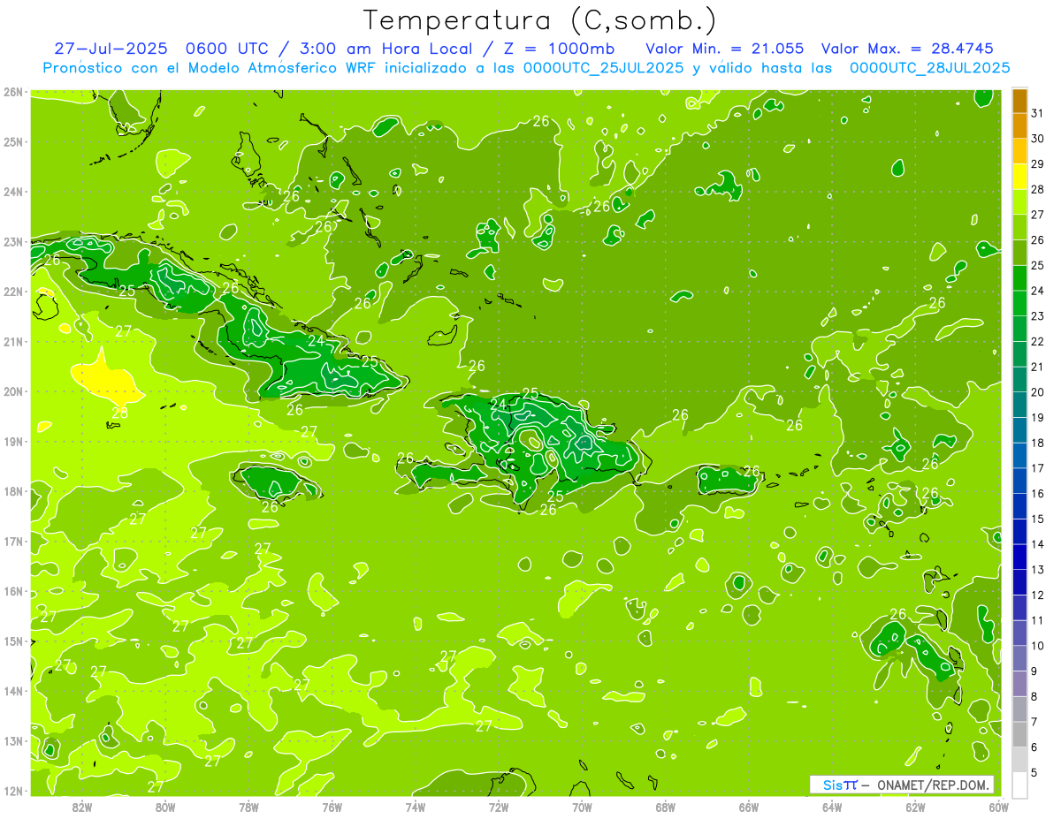Click the Valor Min. = 21.055 text
The image size is (1061, 819).
725,48
